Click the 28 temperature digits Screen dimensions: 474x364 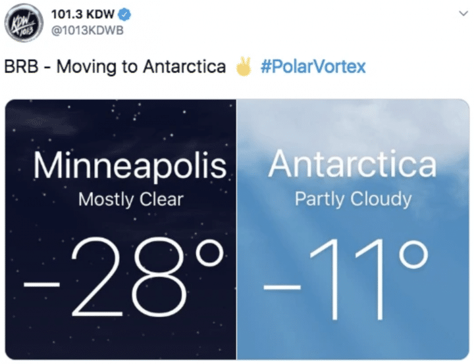pyautogui.click(x=138, y=275)
